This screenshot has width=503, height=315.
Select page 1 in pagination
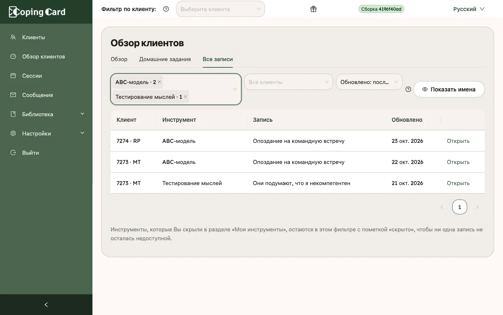pos(460,207)
